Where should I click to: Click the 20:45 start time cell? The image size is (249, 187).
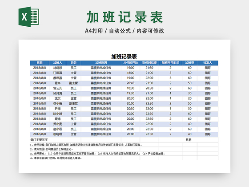click(x=131, y=83)
